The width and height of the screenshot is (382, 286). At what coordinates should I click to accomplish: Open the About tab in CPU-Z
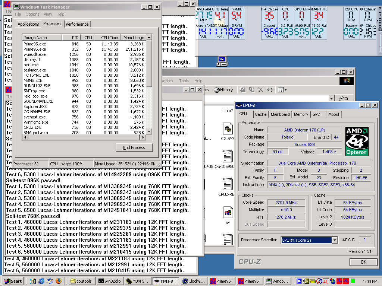tap(334, 114)
